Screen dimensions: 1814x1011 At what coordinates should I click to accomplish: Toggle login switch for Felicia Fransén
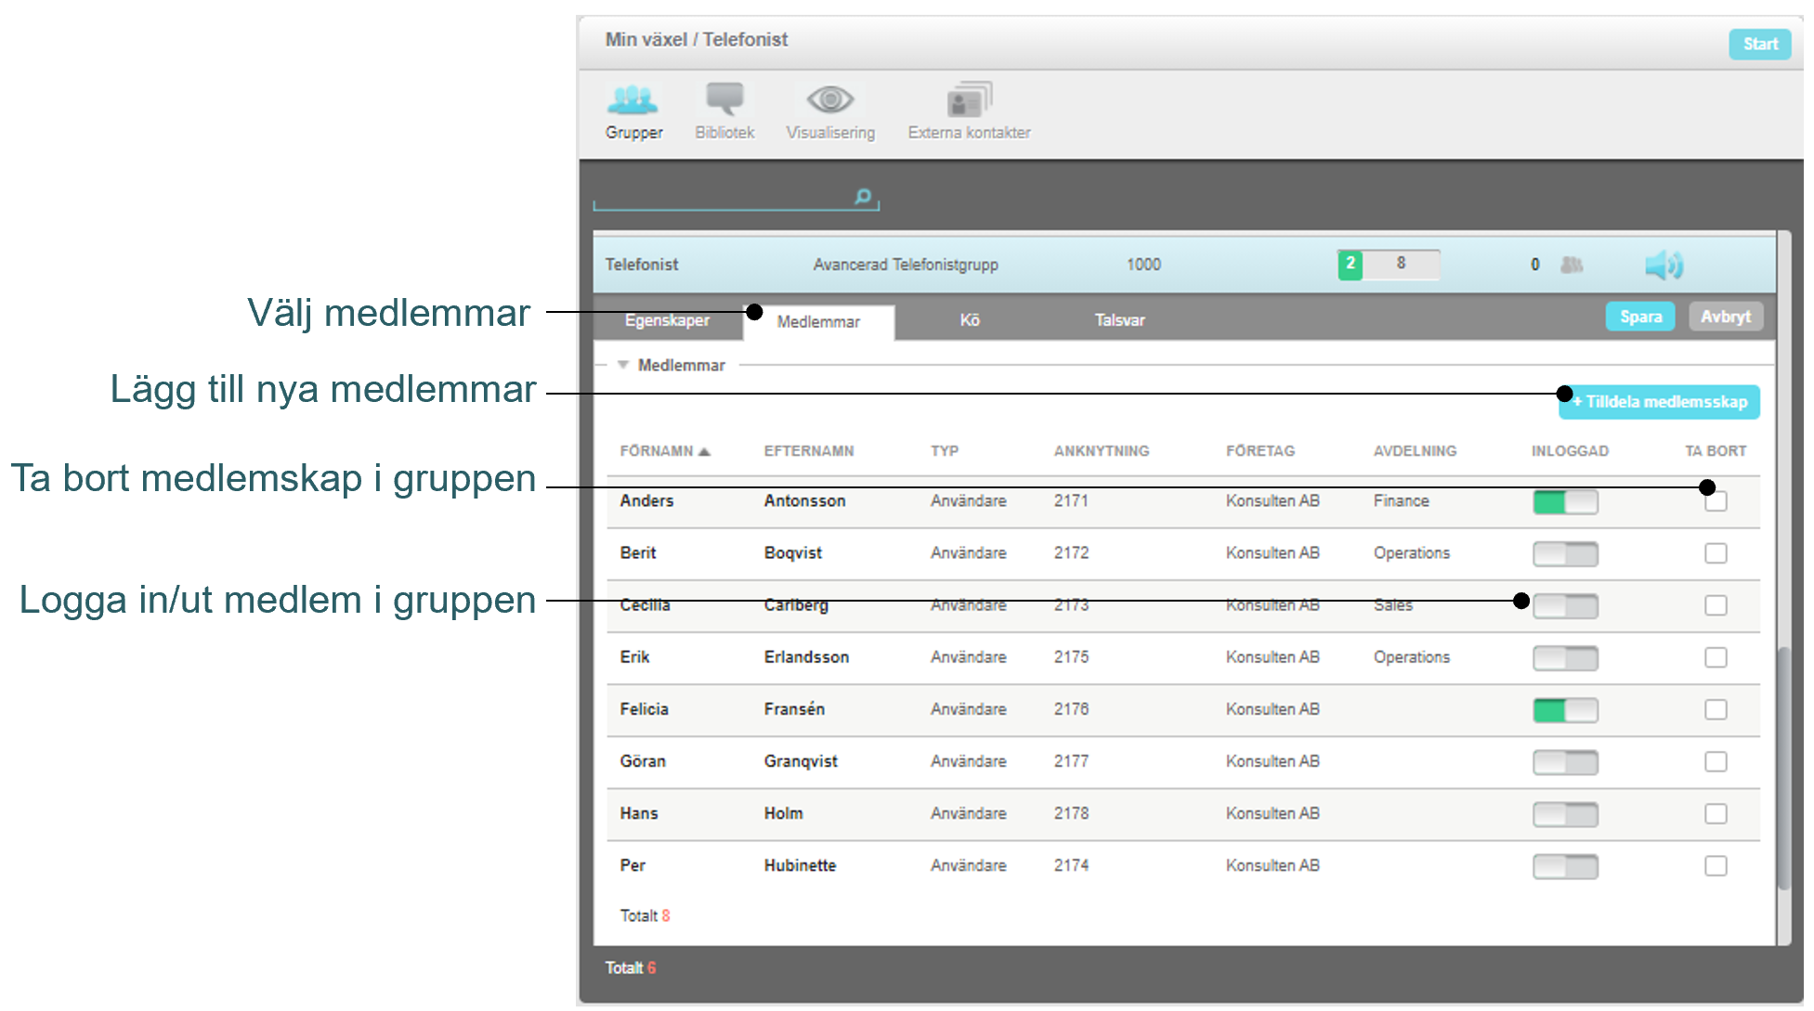coord(1565,710)
